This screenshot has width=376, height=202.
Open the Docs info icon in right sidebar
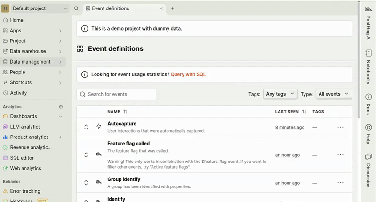pyautogui.click(x=368, y=97)
